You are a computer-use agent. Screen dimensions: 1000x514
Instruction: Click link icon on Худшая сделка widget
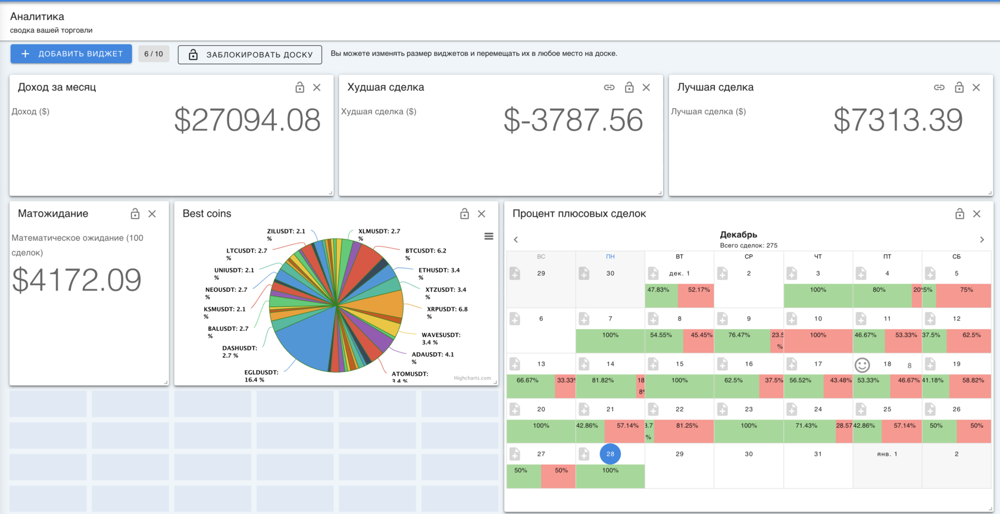point(609,87)
